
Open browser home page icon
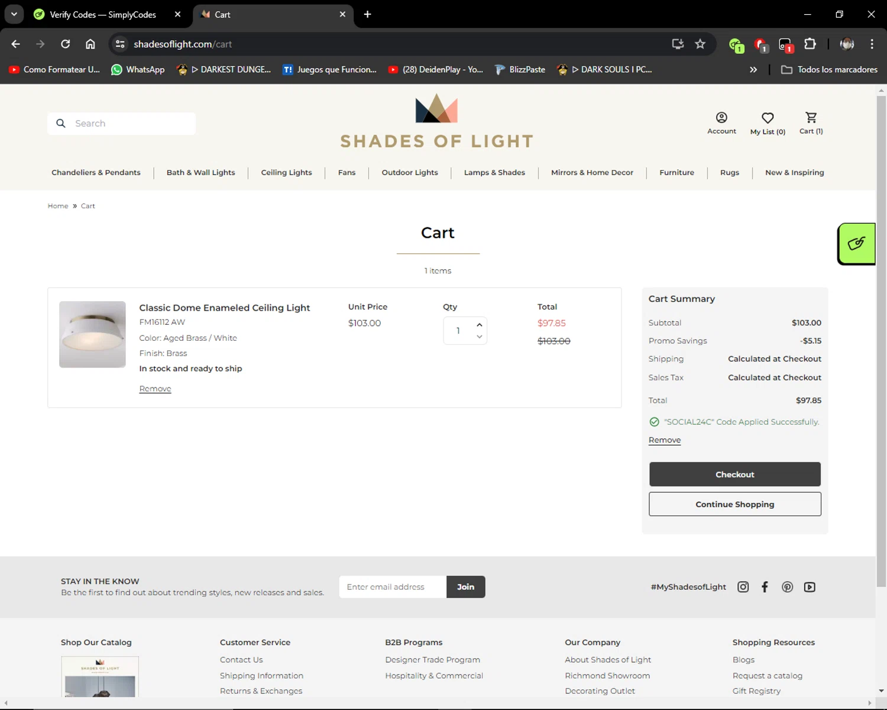pos(90,44)
